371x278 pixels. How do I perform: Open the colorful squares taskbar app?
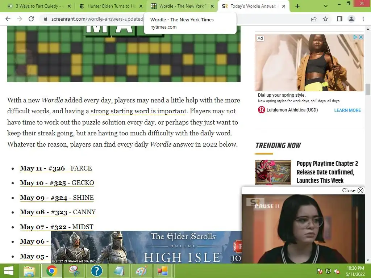coord(163,271)
